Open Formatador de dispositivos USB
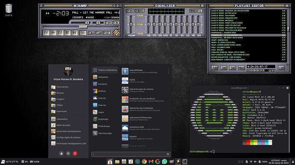The height and width of the screenshot is (165, 295). 68,143
